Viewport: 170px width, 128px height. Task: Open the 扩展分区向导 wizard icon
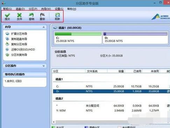tap(7, 34)
